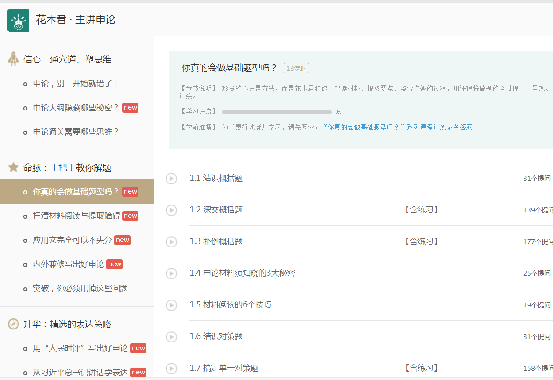Viewport: 553px width, 380px height.
Task: Click 【含练习】 tag on lesson 1.2
Action: [422, 210]
